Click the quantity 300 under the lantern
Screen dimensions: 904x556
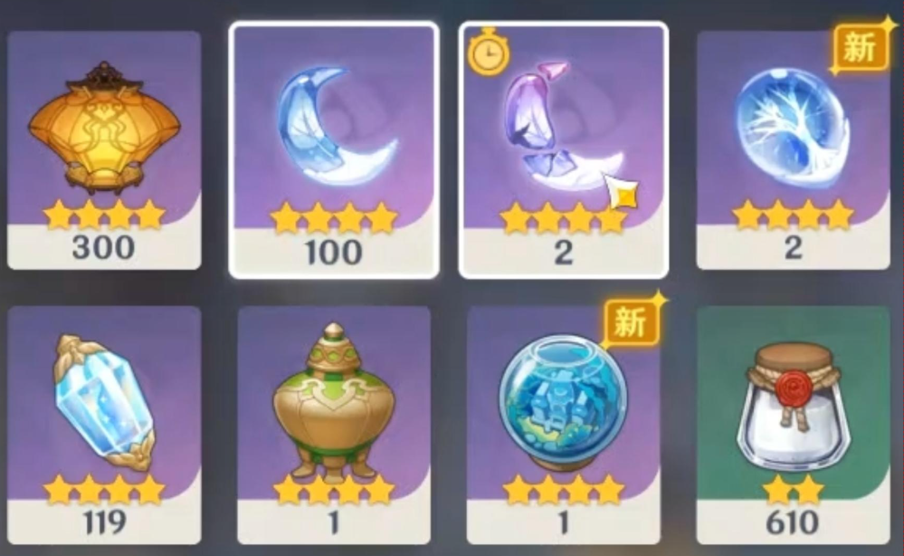(x=104, y=247)
